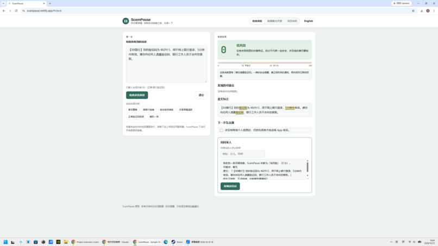Switch to the Claude Chrome taskbar window

[x=116, y=242]
